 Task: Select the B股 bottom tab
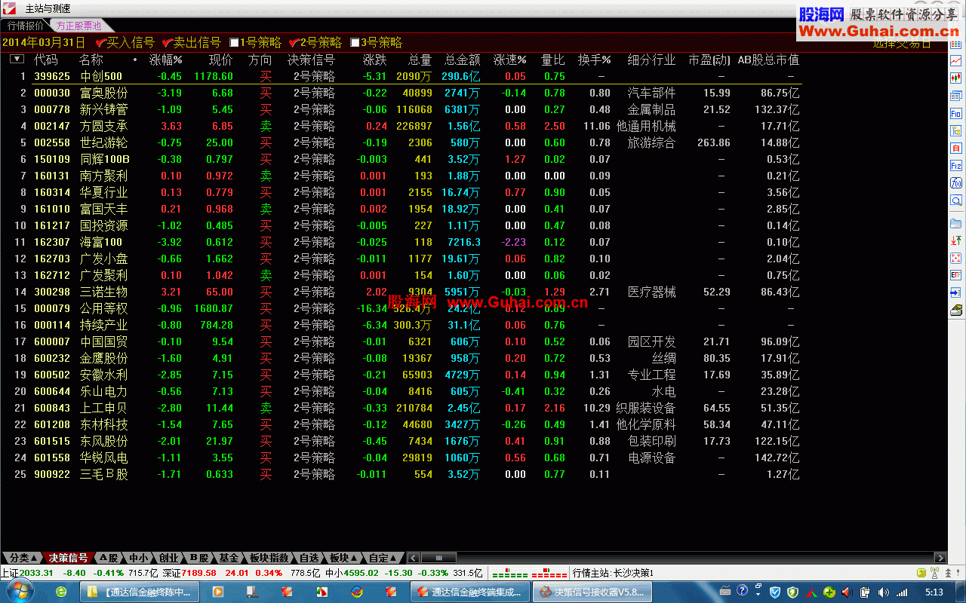(x=198, y=558)
